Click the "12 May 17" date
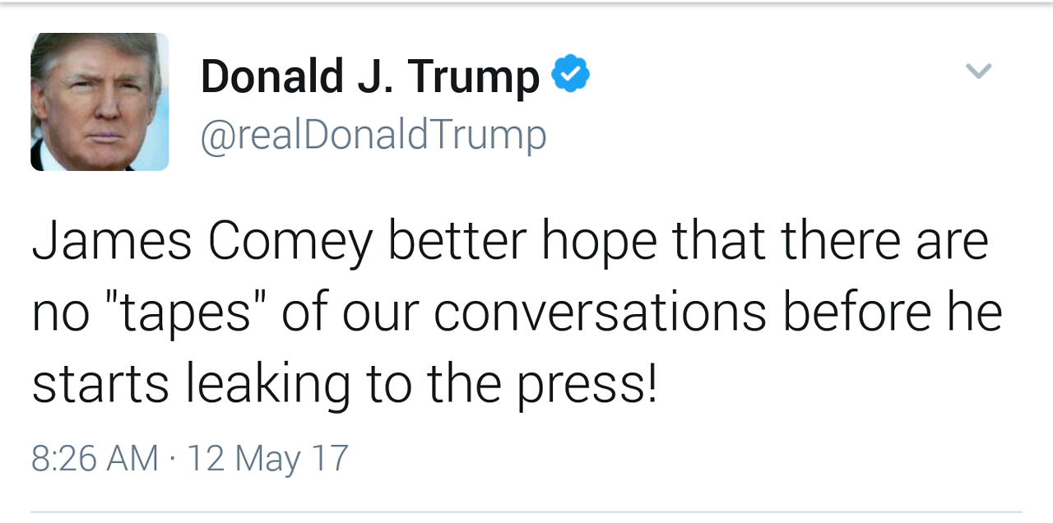1053x523 pixels. (x=268, y=458)
